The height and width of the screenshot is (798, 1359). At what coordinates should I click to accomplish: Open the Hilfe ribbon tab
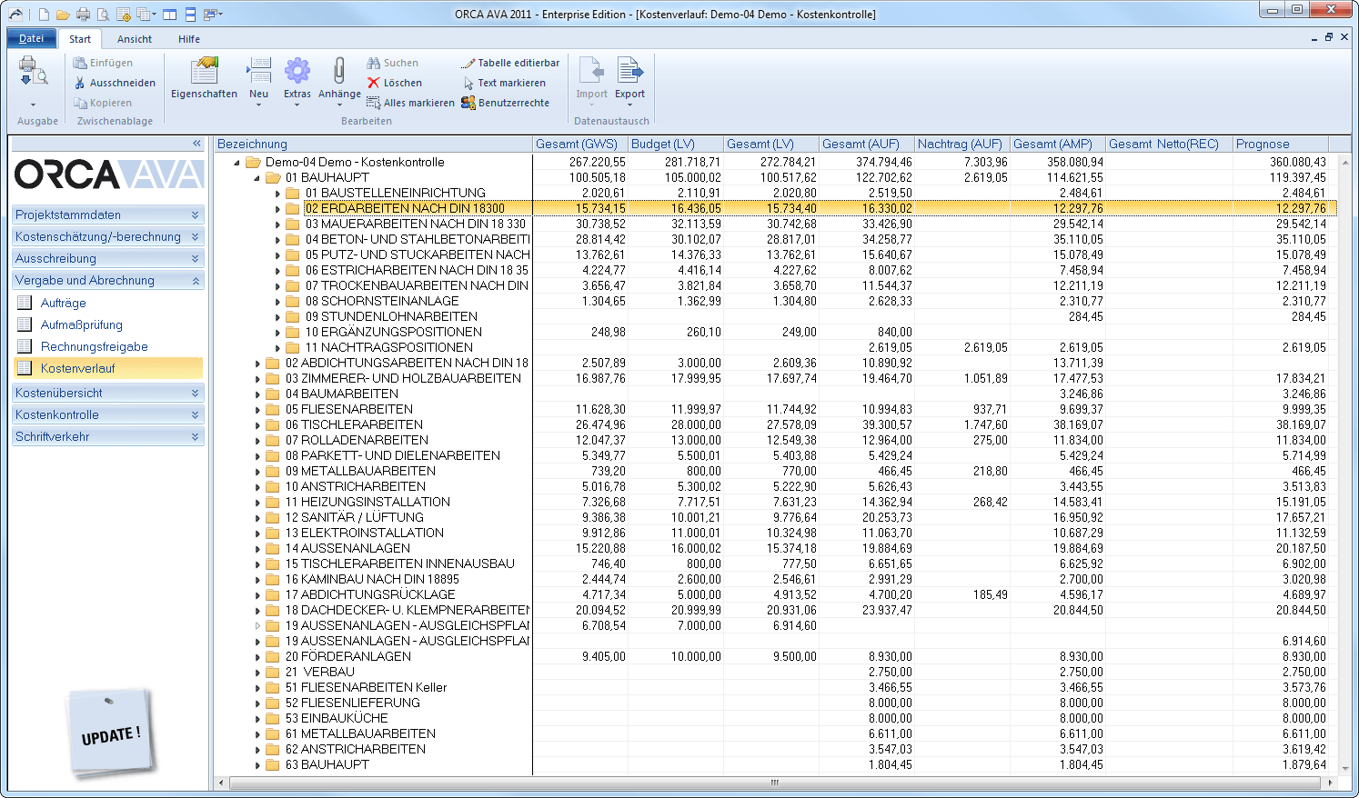[189, 39]
